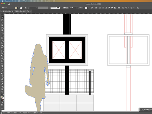Click the 生成塗りつぶし floating button
This screenshot has height=114, width=152.
point(146,110)
